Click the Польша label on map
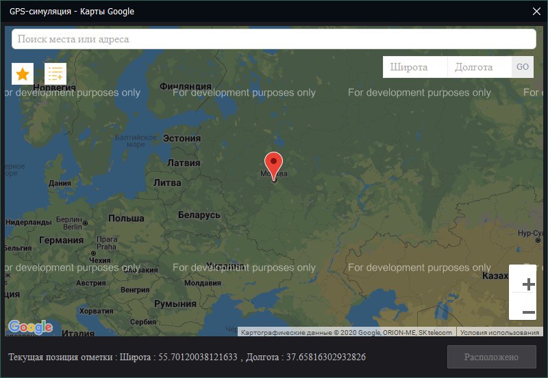Viewport: 548px width, 378px height. click(x=126, y=218)
